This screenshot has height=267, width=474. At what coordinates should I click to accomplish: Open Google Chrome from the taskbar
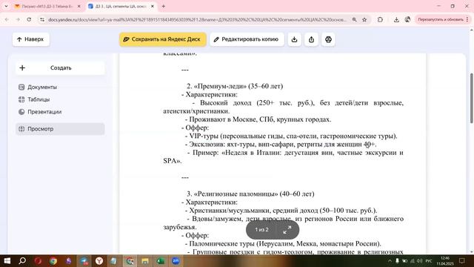point(53,260)
